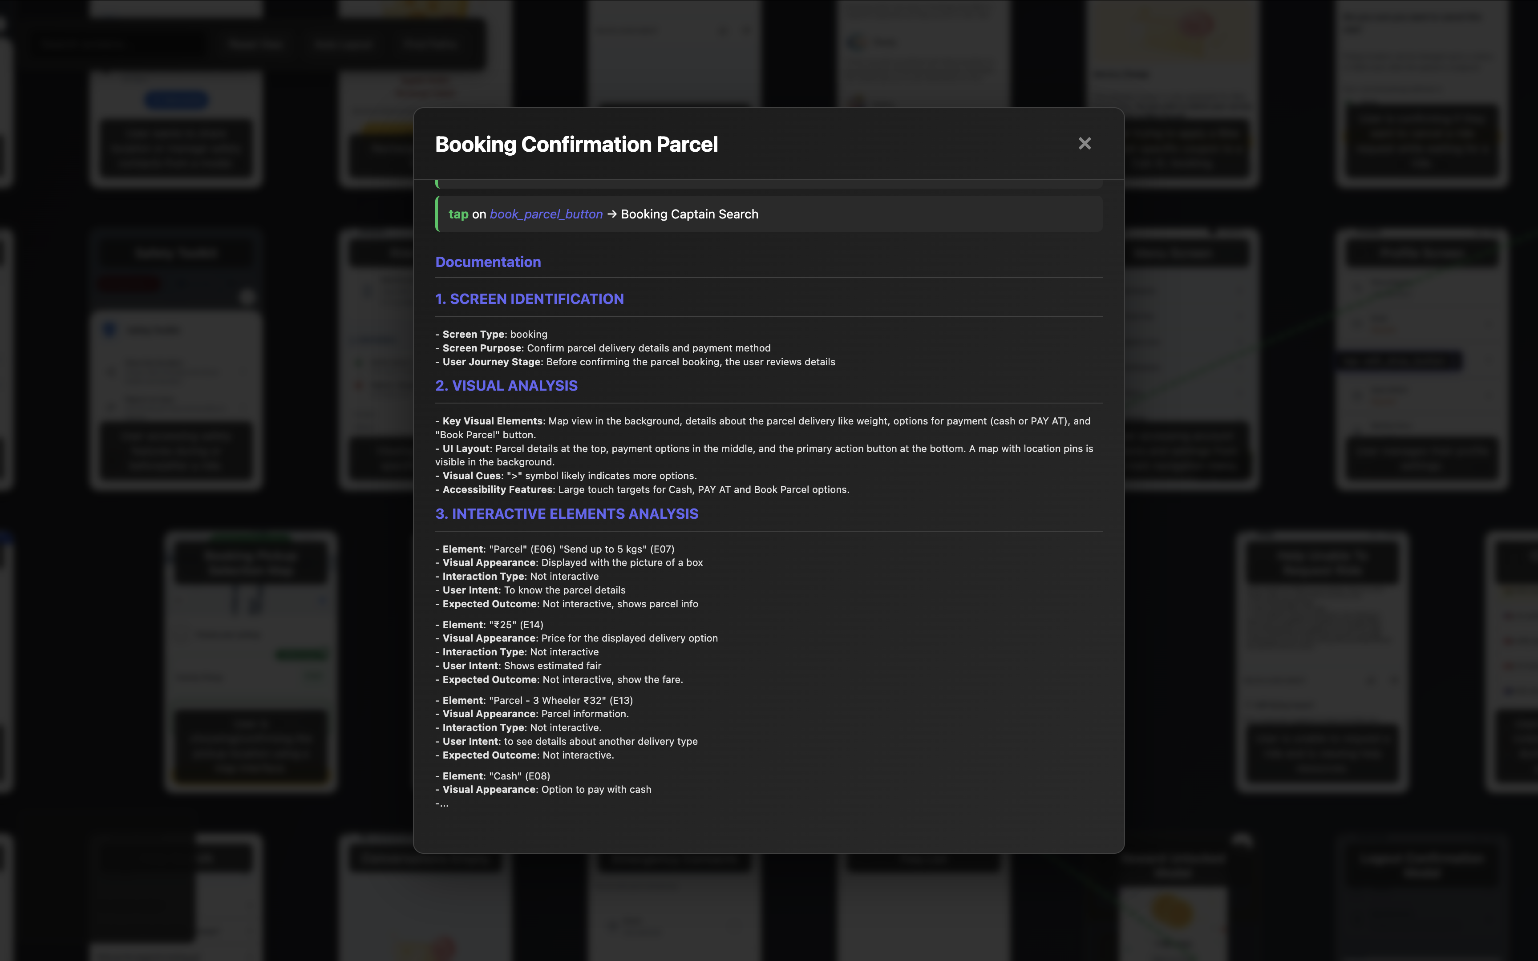
Task: Click the Element "₹25" (E14) line
Action: pyautogui.click(x=490, y=625)
